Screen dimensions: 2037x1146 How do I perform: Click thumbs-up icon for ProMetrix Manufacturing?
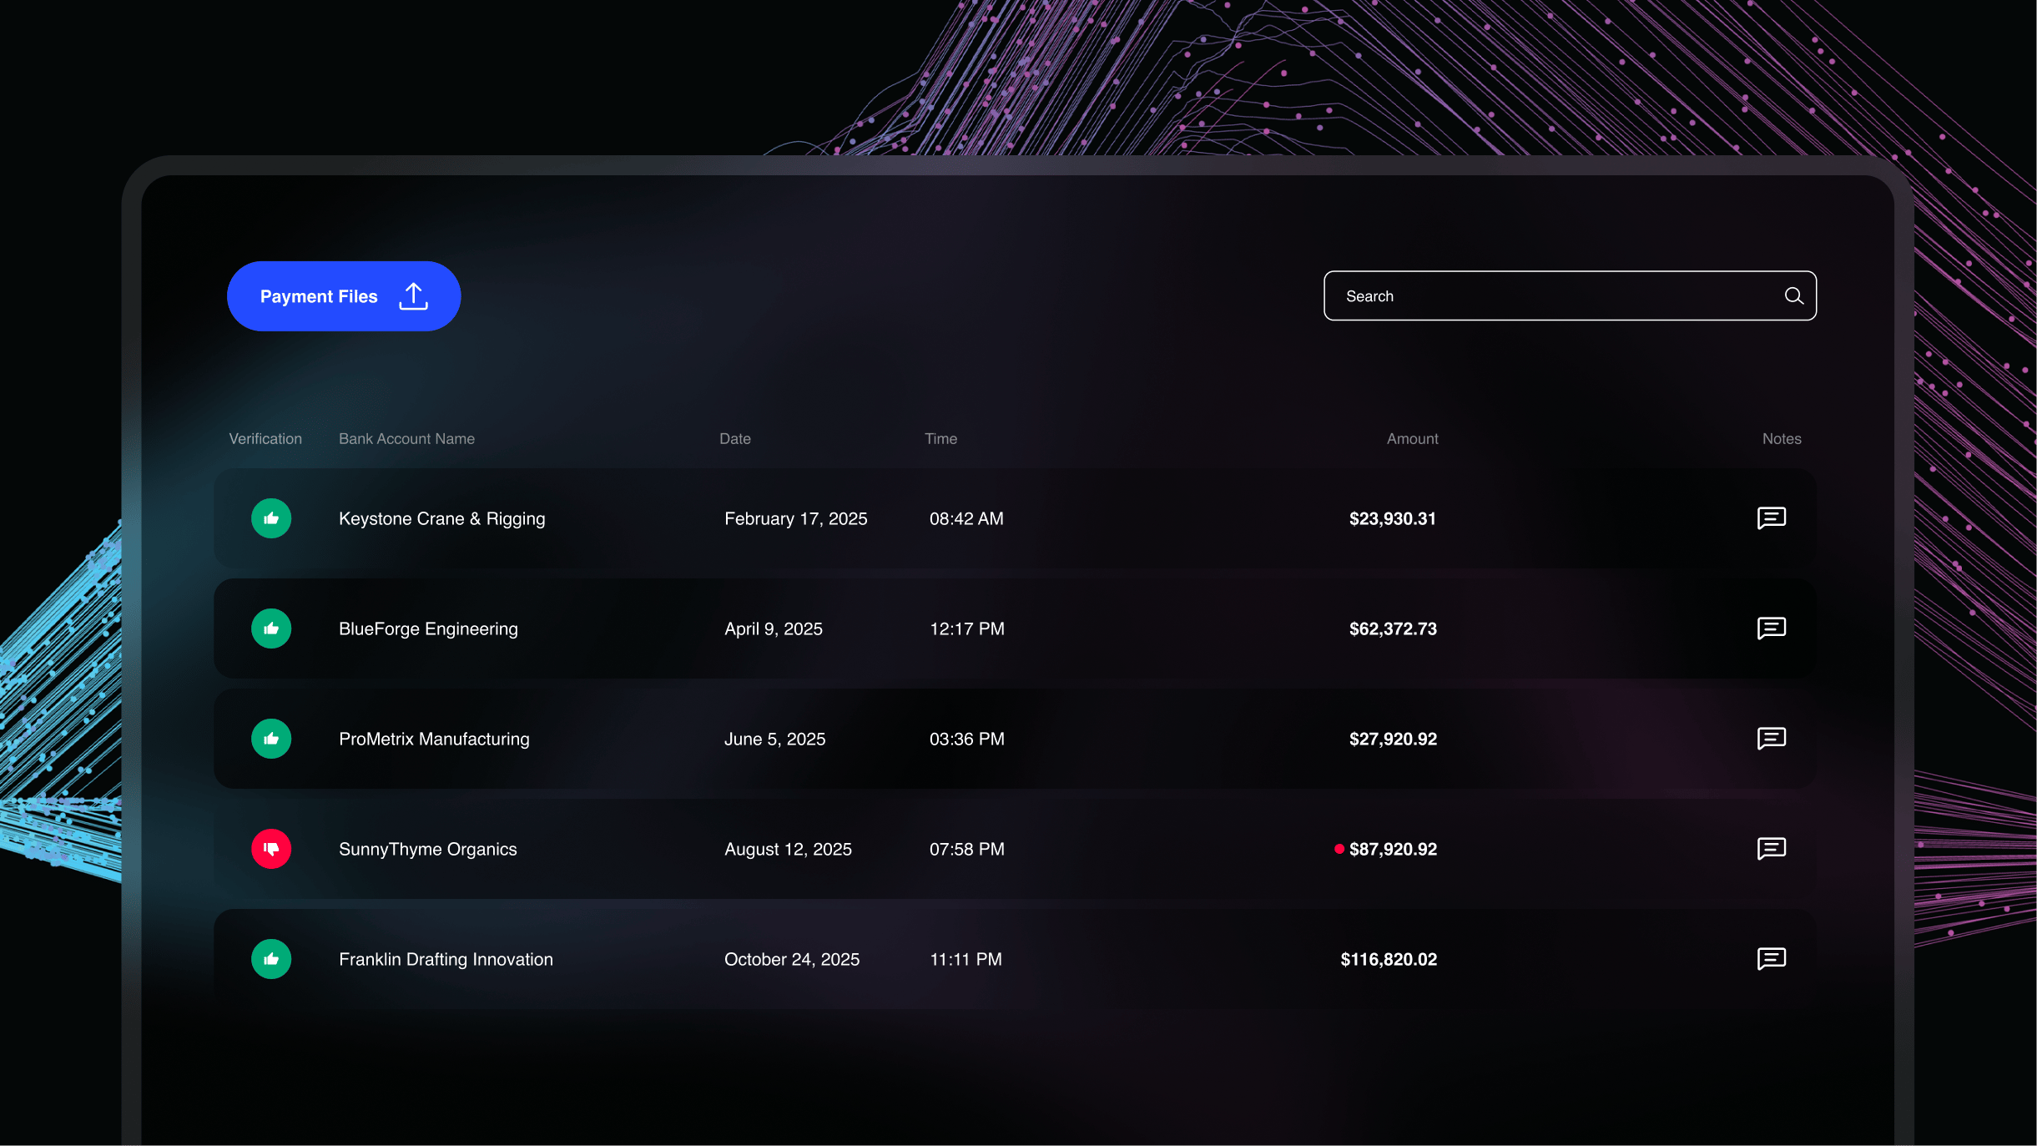[271, 739]
